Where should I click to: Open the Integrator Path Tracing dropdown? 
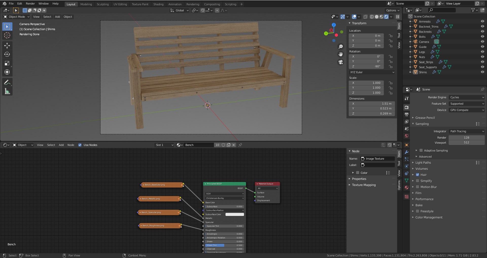467,131
